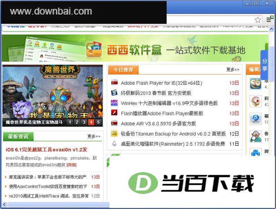The image size is (276, 209).
Task: Switch slideshow to slide 5
Action: [x=98, y=122]
